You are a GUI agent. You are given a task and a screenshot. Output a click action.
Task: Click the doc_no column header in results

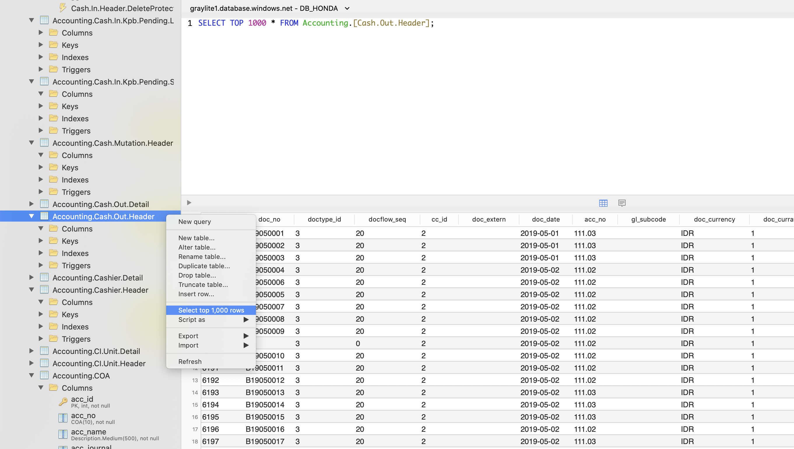[x=270, y=219]
